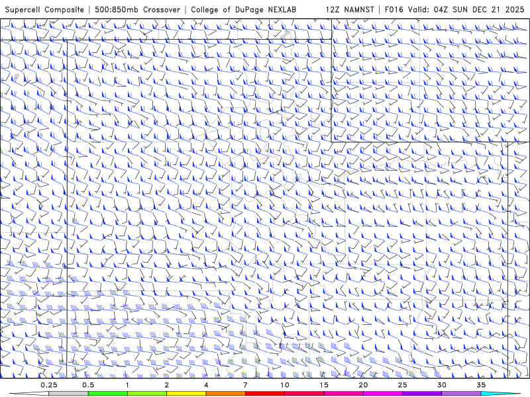Click the '12Z NAMNST' model run text

coord(350,9)
